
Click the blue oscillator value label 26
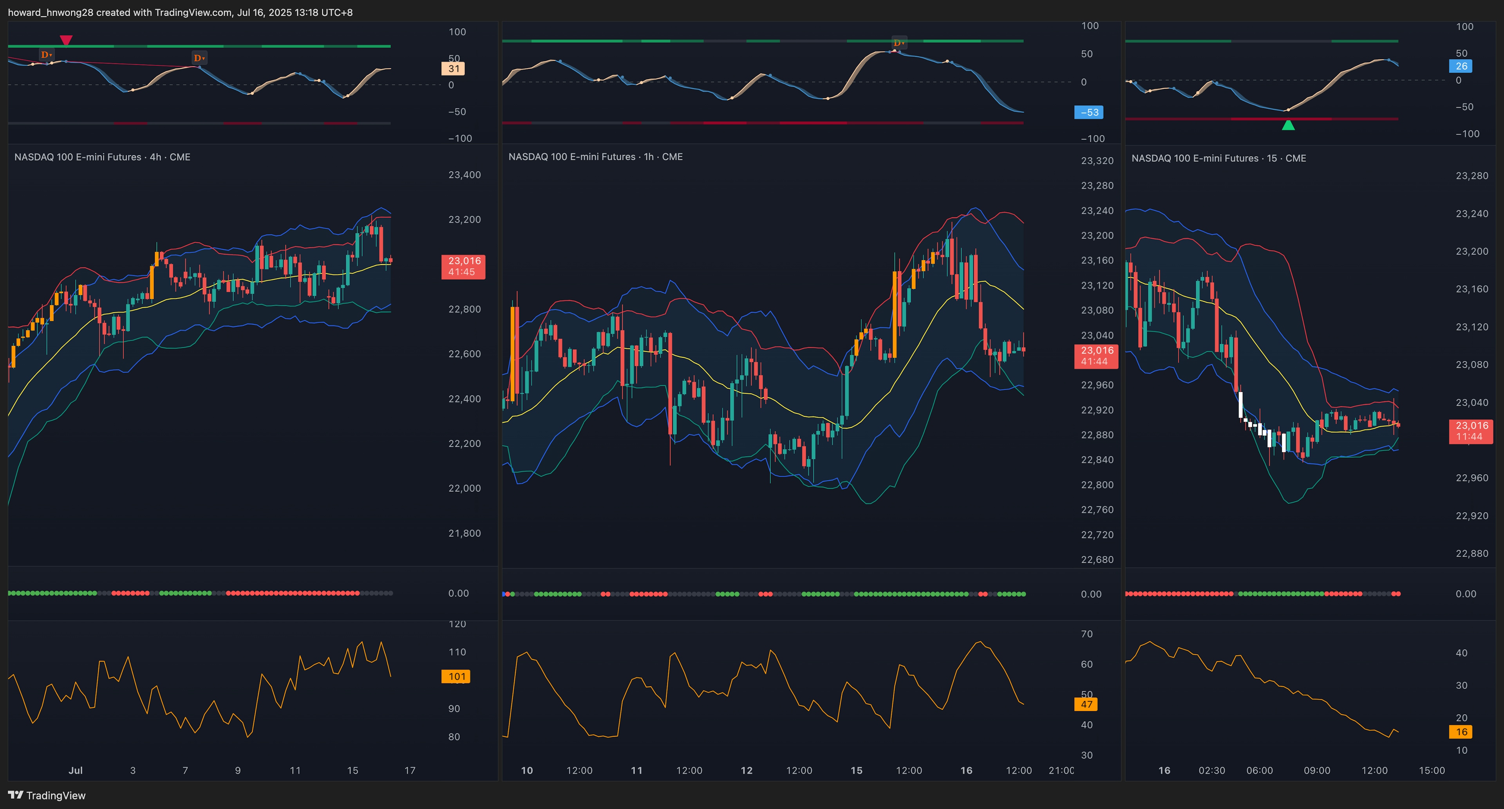pyautogui.click(x=1460, y=66)
